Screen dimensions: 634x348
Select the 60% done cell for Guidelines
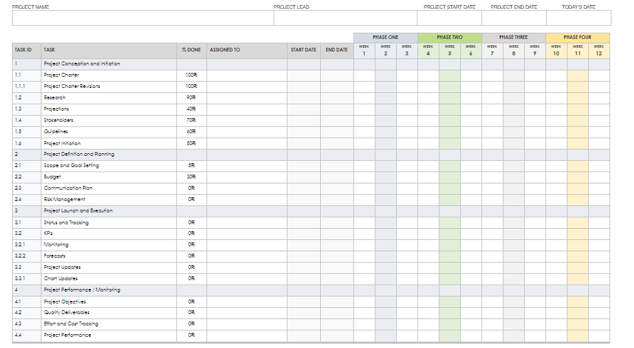click(191, 132)
